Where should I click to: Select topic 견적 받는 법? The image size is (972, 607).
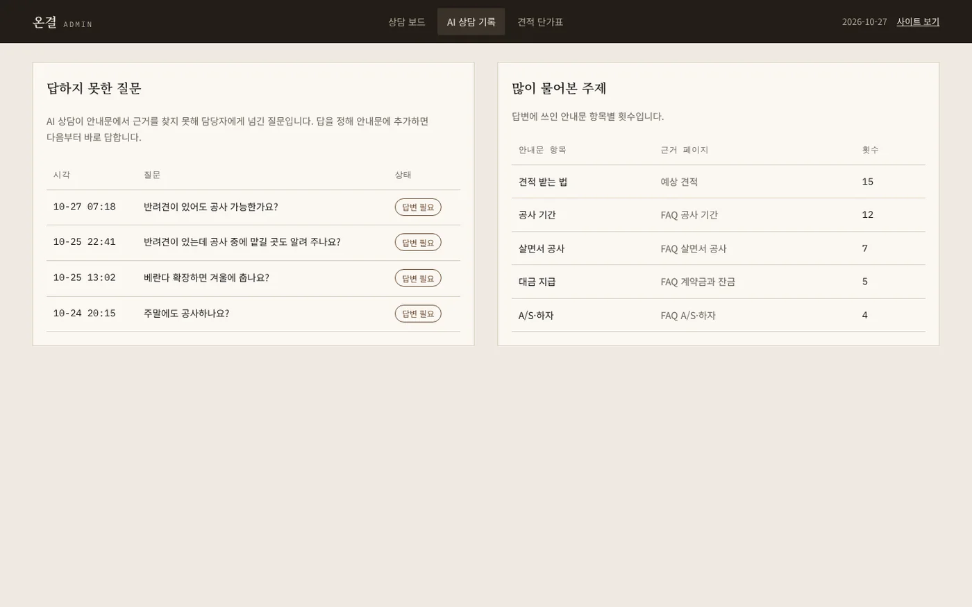click(543, 182)
